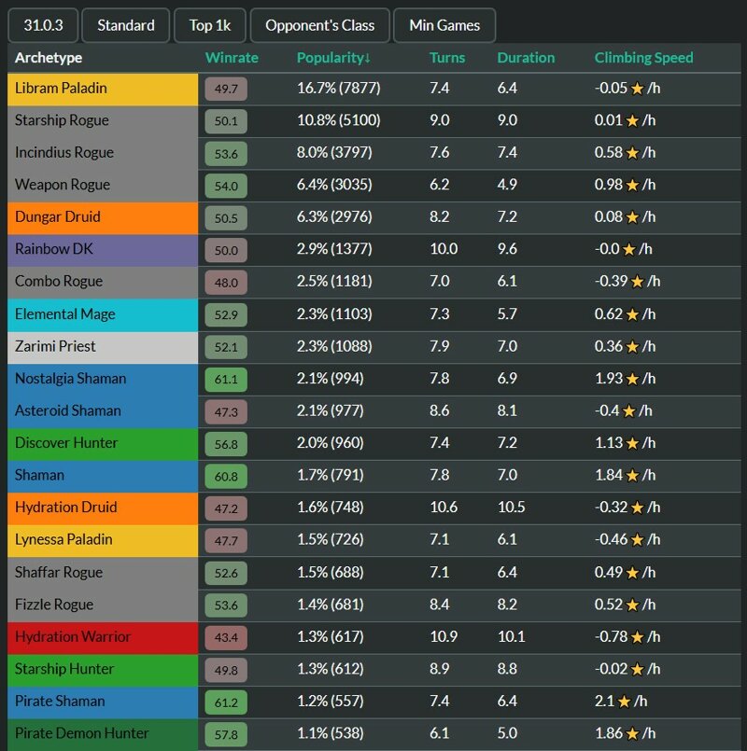747x751 pixels.
Task: Click the star icon in Weapon Rogue's climbing speed
Action: (632, 185)
